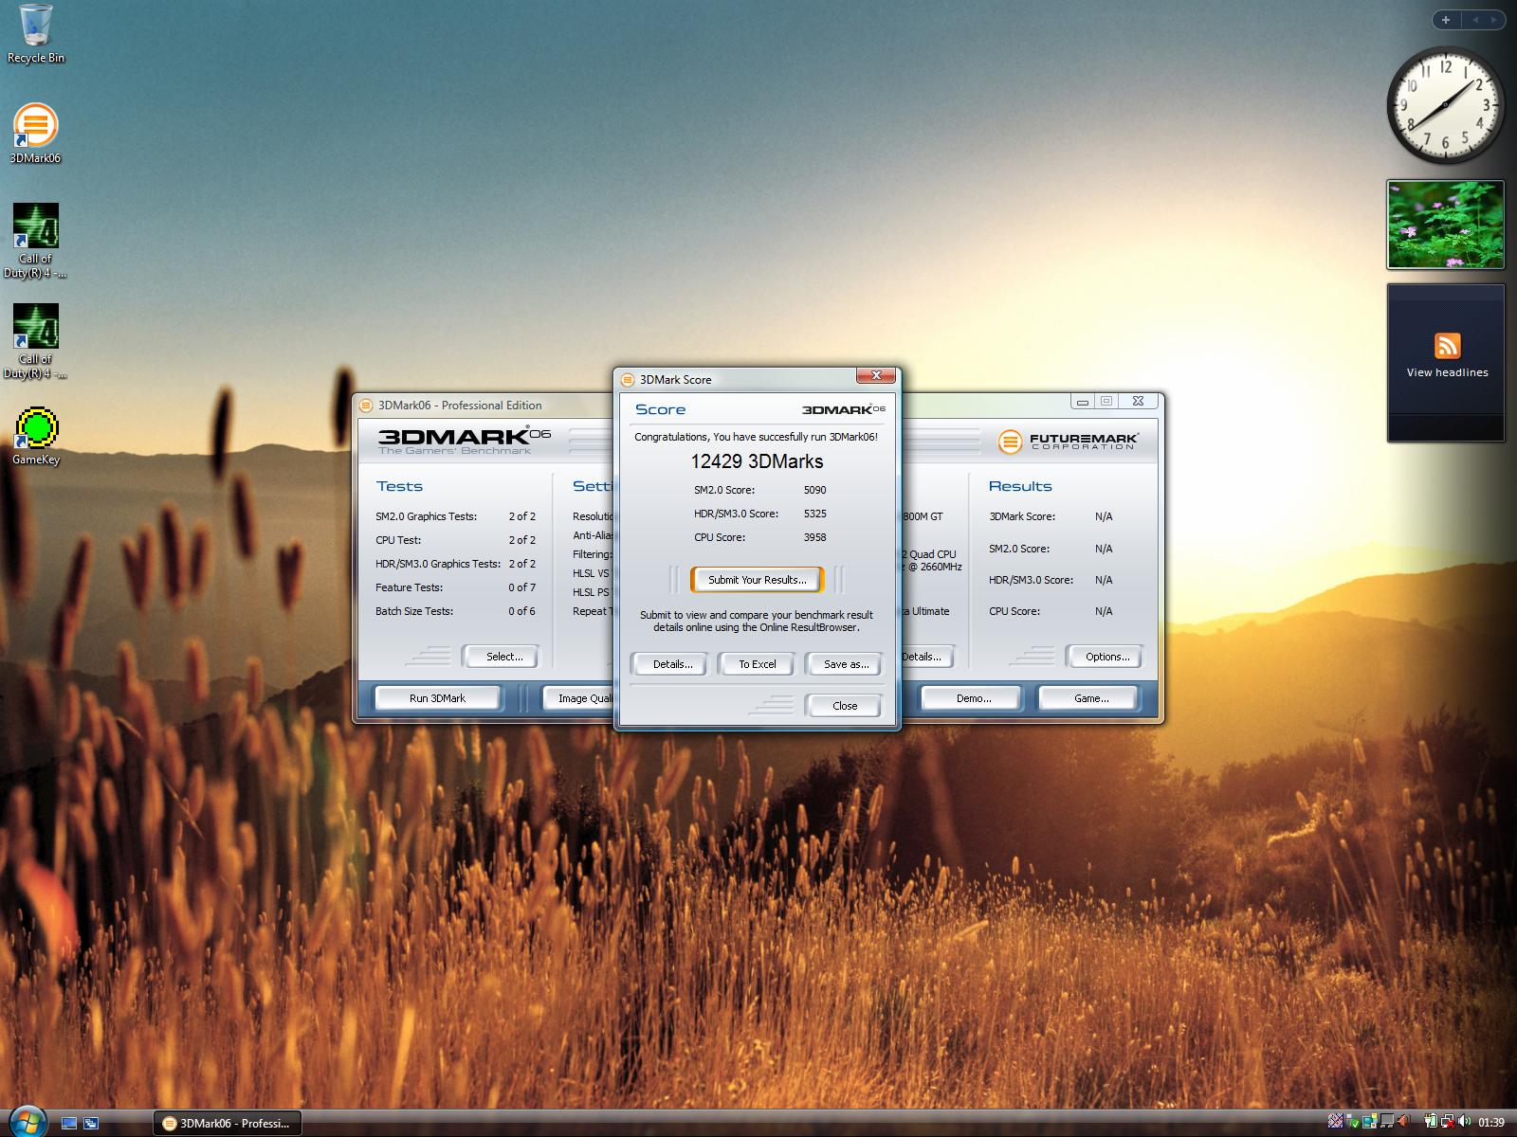Click the checkered leftmost tray icon

(1335, 1121)
